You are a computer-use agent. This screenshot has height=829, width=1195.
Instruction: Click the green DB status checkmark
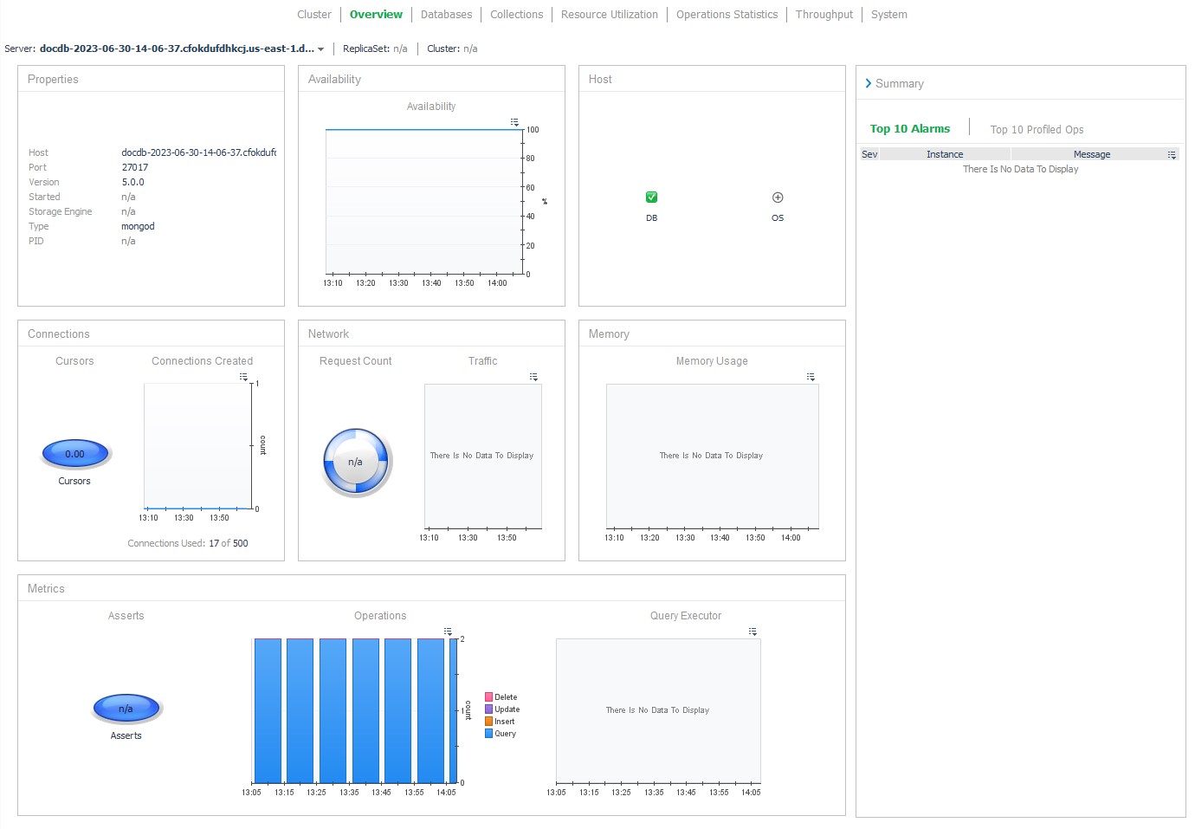pos(651,197)
